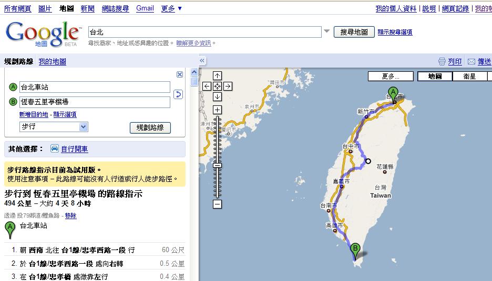This screenshot has height=281, width=492.
Task: Open Gmail link in top navigation
Action: pyautogui.click(x=145, y=8)
